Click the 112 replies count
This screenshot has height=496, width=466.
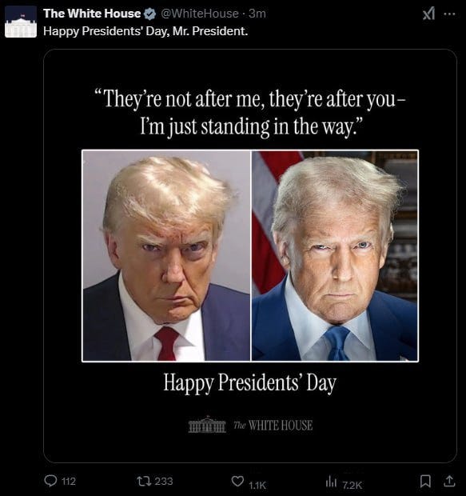69,482
